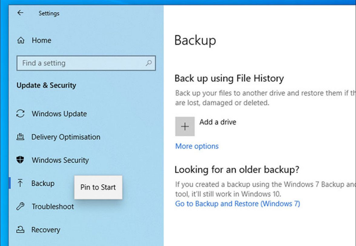
Task: Open the Windows Update section
Action: tap(59, 113)
